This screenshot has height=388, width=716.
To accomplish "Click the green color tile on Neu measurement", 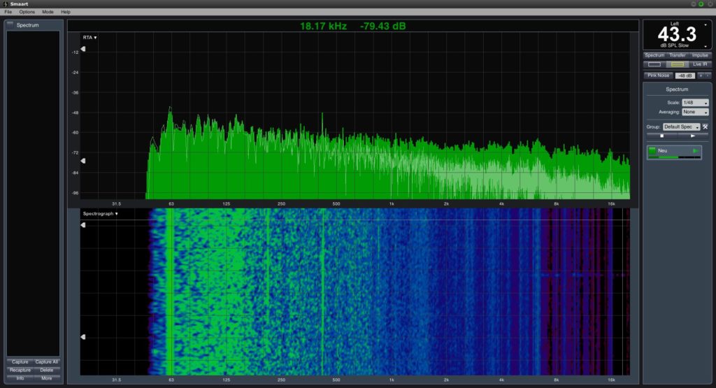I will pyautogui.click(x=652, y=150).
